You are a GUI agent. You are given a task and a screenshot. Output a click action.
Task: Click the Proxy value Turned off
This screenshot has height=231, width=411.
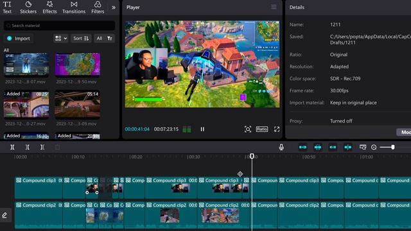click(341, 121)
